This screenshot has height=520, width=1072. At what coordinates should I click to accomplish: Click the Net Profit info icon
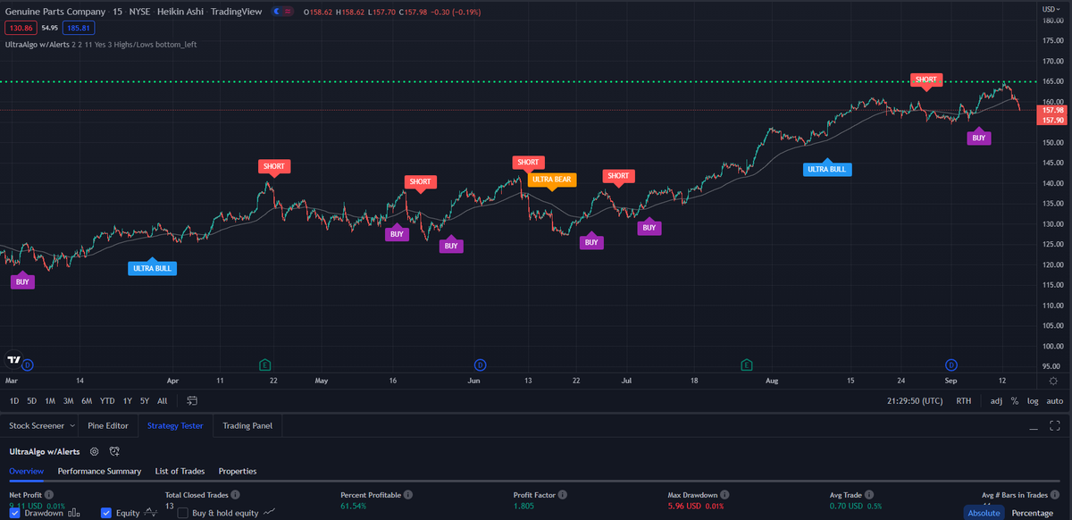point(49,494)
